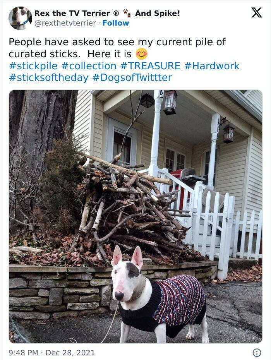271x360 pixels.
Task: Open the @rexthetvterrier handle link
Action: pos(65,23)
